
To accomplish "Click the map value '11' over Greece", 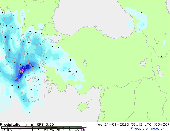I will point(33,67).
